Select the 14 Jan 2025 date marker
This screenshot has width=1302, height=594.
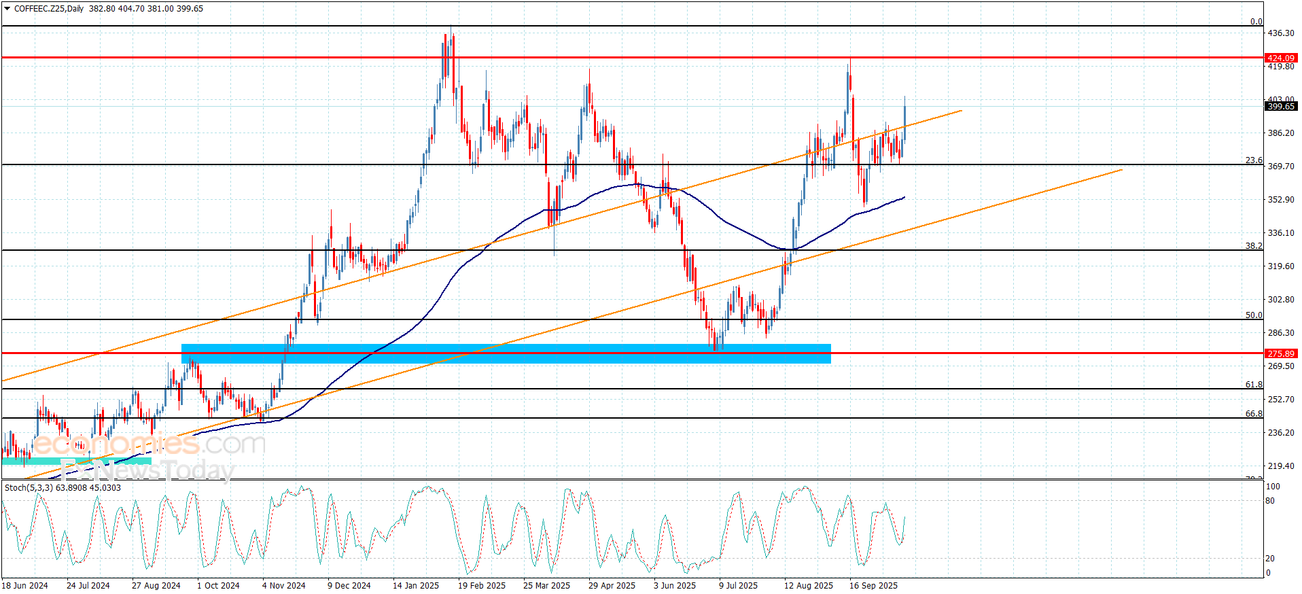coord(415,585)
